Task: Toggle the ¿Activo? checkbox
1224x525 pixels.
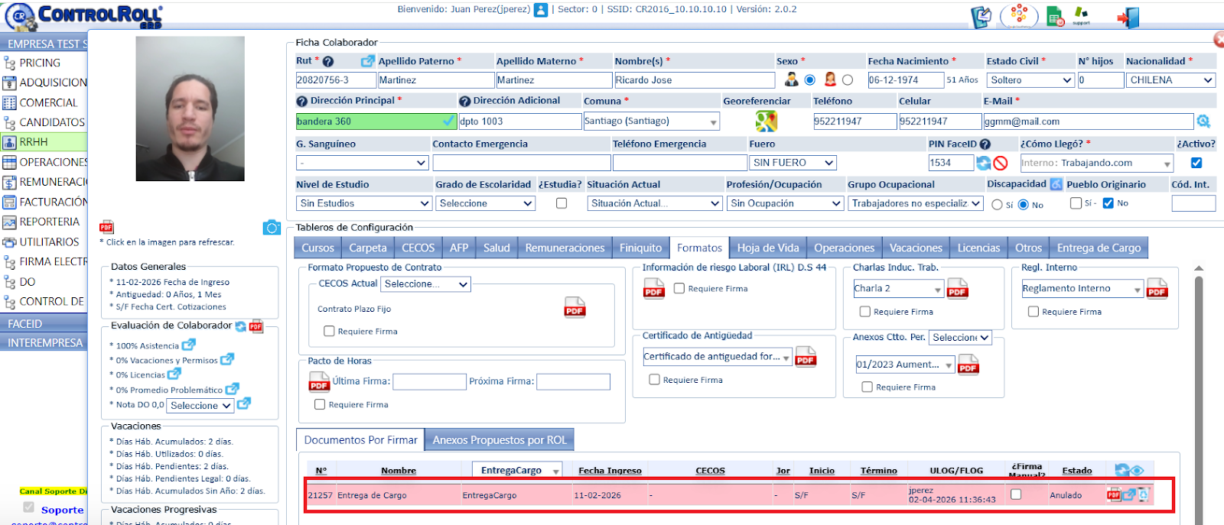Action: (x=1196, y=163)
